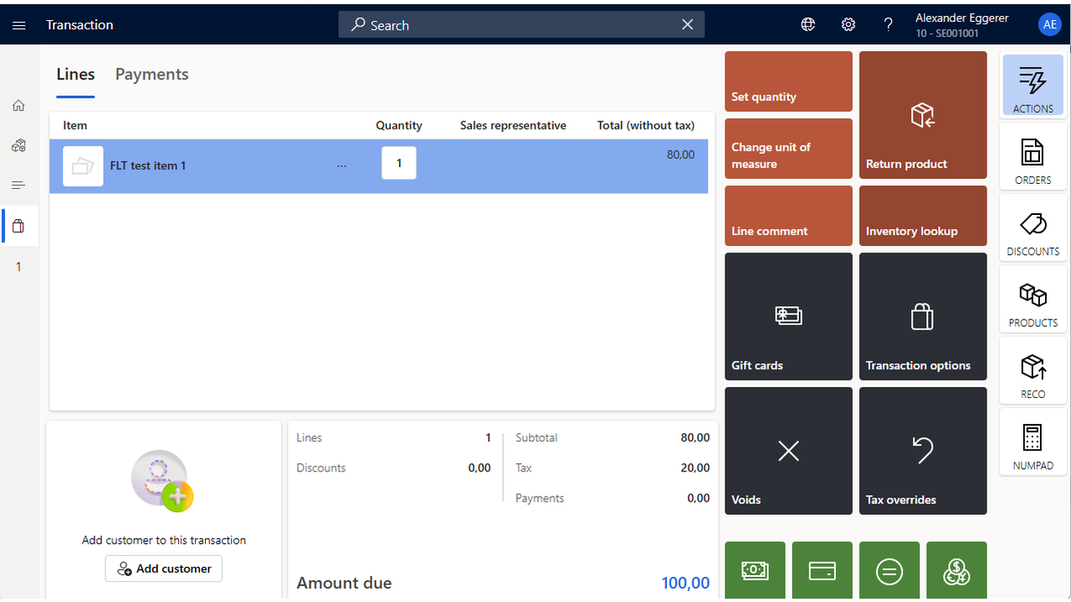
Task: Click the Add customer button
Action: tap(164, 569)
